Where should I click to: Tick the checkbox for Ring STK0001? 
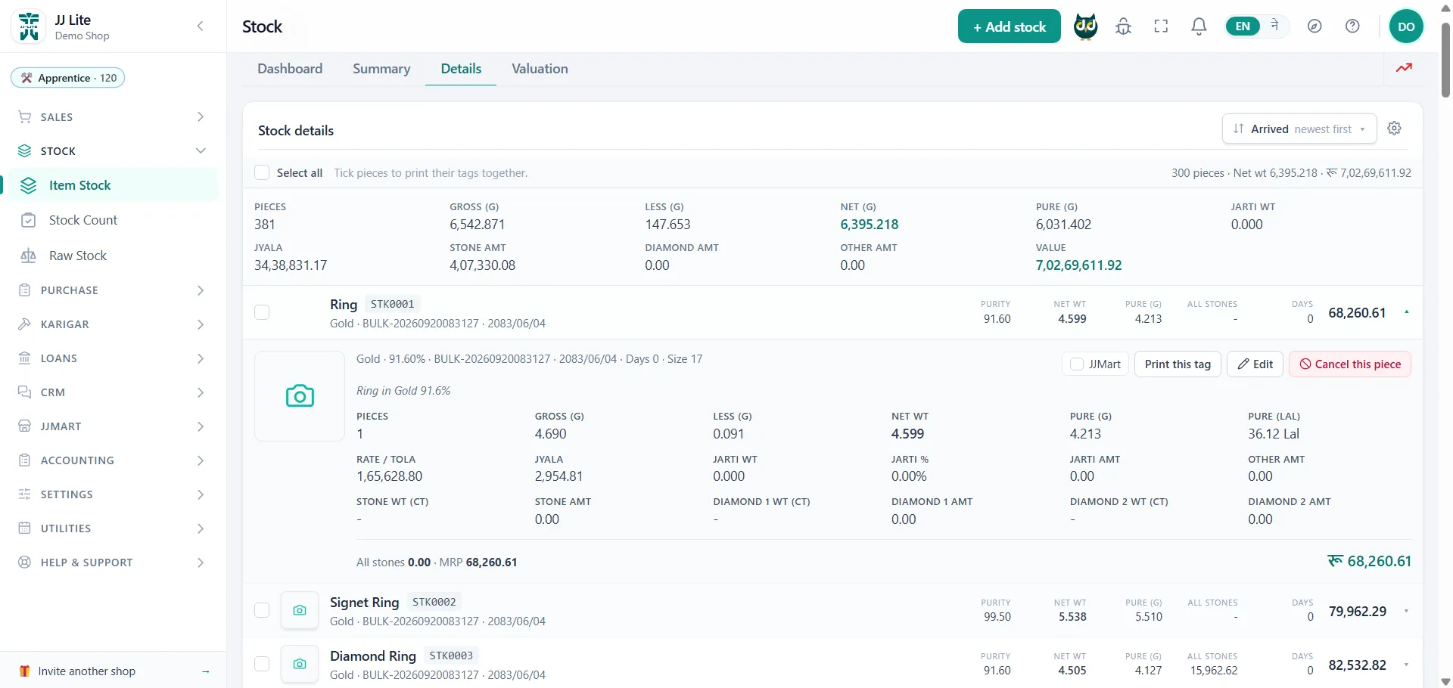(x=262, y=312)
